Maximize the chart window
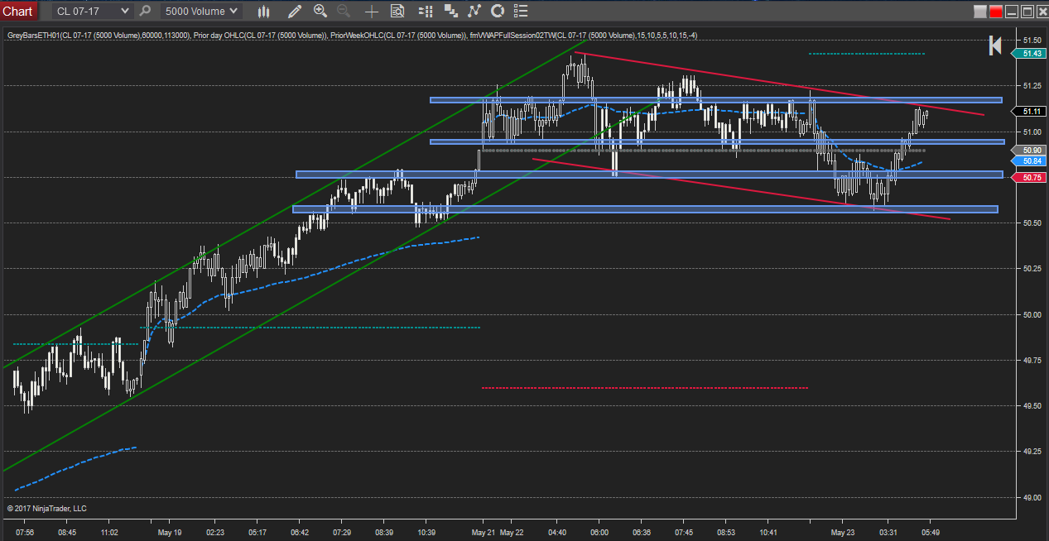The height and width of the screenshot is (541, 1049). (1027, 12)
